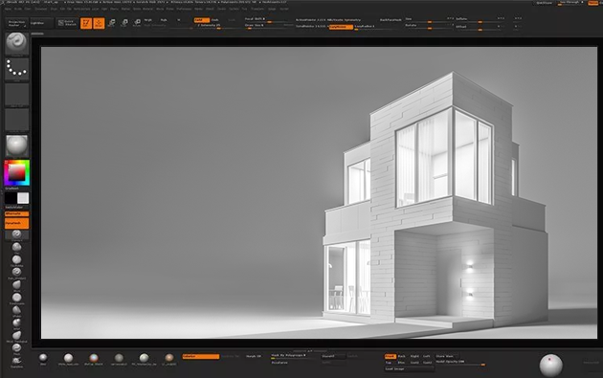Adjust the Model Opacity slider
Viewport: 603px width, 378px height.
tap(460, 363)
